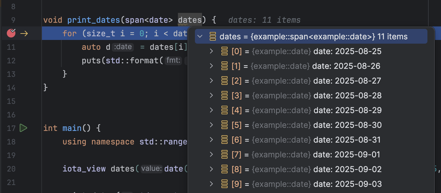Expand element [3] disclosure arrow
Image resolution: width=441 pixels, height=193 pixels.
tap(211, 95)
